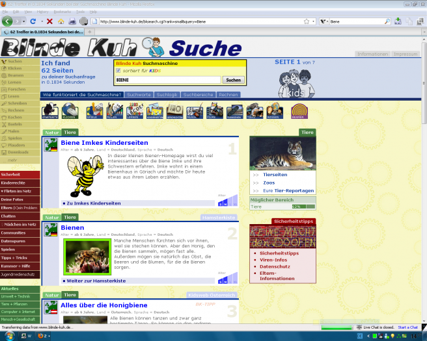Select the '62 Treffer' browser tab
The image size is (427, 341).
(x=42, y=32)
